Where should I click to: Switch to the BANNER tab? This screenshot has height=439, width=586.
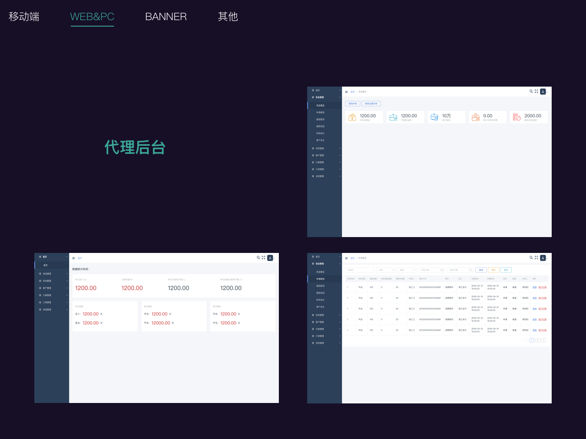[x=166, y=16]
